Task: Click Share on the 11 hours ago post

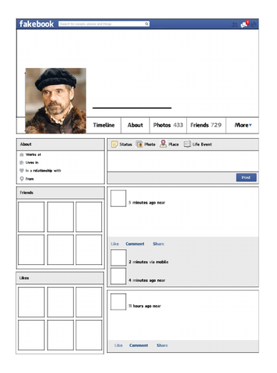Action: (162, 345)
